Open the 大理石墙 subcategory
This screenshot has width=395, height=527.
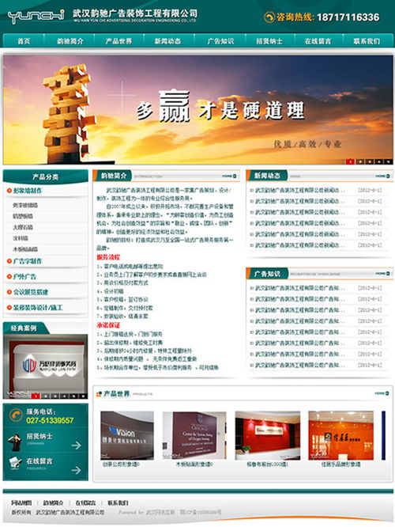click(x=23, y=227)
